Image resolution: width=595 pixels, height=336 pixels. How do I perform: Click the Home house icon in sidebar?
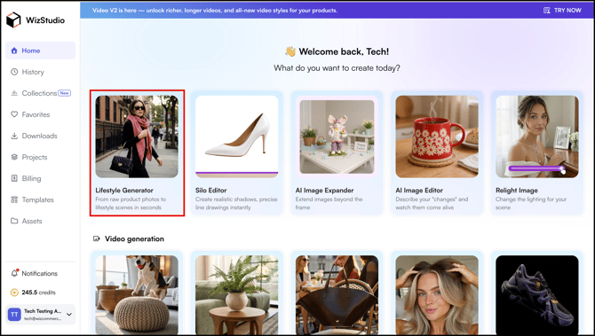point(14,51)
